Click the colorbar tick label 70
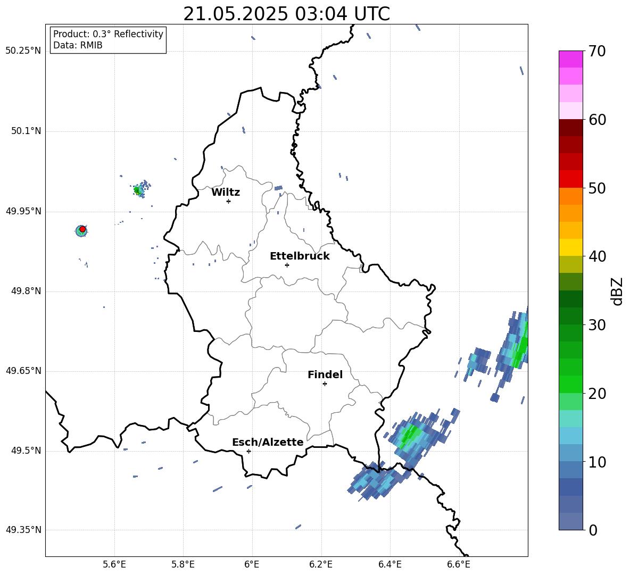The image size is (630, 575). point(597,52)
